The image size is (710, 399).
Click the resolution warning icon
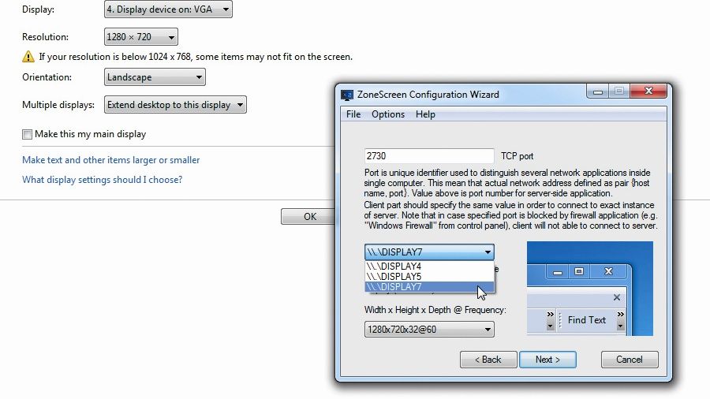tap(28, 57)
